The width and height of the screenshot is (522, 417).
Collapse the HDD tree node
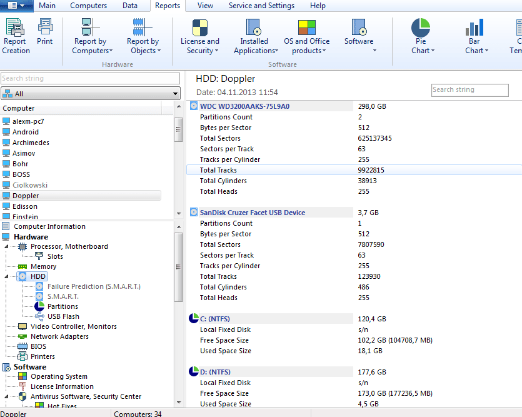pyautogui.click(x=6, y=276)
